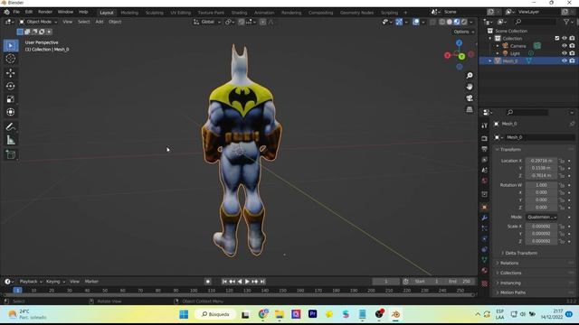Hide the Camera with its eye icon
This screenshot has width=579, height=325.
[x=565, y=46]
